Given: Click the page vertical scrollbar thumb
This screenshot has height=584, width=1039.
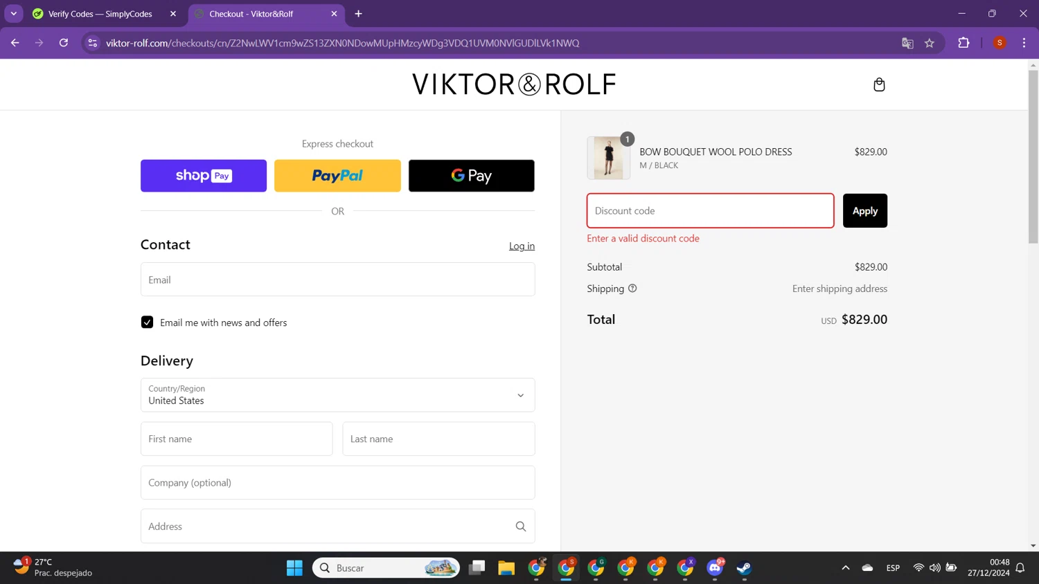Looking at the screenshot, I should coord(1033,156).
